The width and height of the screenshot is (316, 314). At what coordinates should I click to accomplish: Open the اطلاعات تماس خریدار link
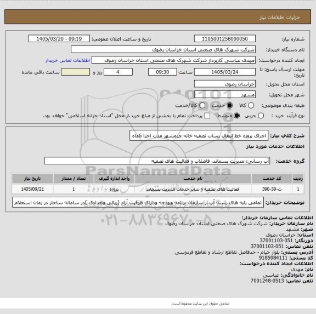tap(67, 60)
